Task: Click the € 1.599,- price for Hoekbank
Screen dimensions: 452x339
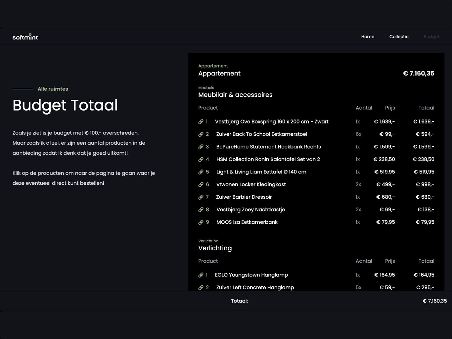Action: coord(384,147)
